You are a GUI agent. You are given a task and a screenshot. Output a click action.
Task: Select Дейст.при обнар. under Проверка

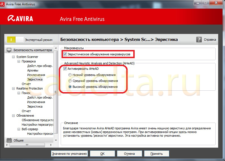40,66
